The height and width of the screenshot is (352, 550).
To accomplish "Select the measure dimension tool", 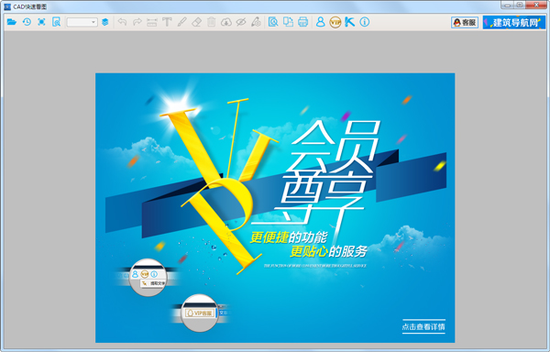I will pyautogui.click(x=152, y=22).
